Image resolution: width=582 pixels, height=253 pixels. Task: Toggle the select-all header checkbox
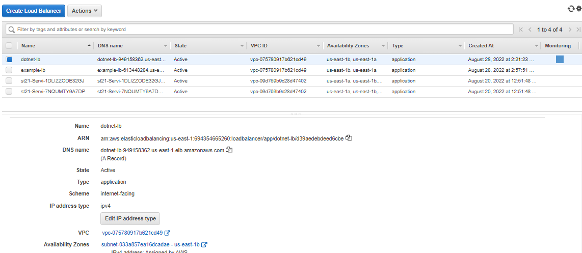pos(9,46)
